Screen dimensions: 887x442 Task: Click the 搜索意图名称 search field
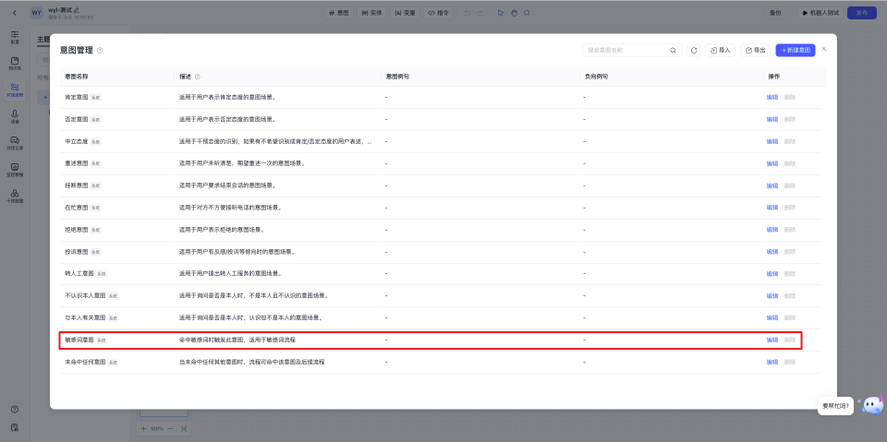pos(624,50)
